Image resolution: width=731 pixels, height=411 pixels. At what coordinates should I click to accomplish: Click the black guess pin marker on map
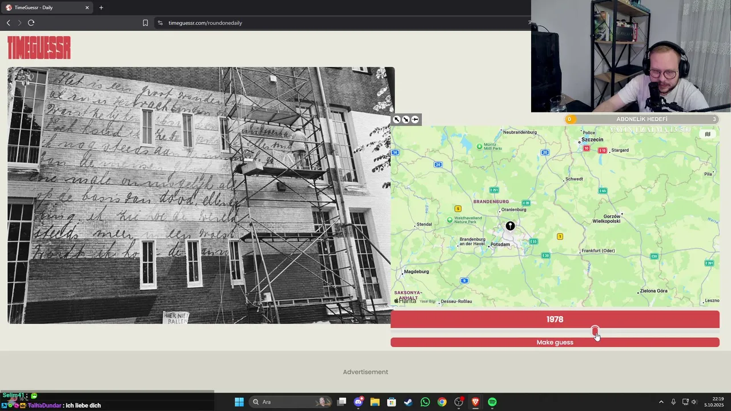point(510,226)
